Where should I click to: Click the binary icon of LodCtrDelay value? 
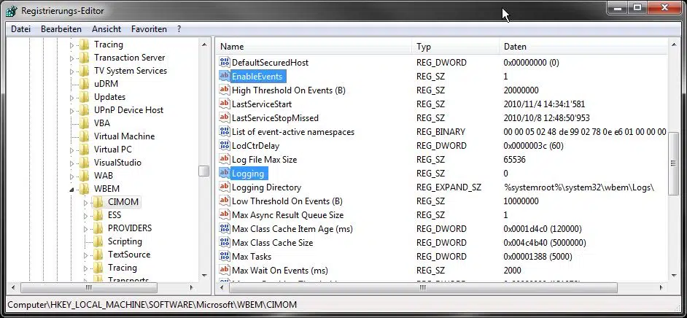225,145
